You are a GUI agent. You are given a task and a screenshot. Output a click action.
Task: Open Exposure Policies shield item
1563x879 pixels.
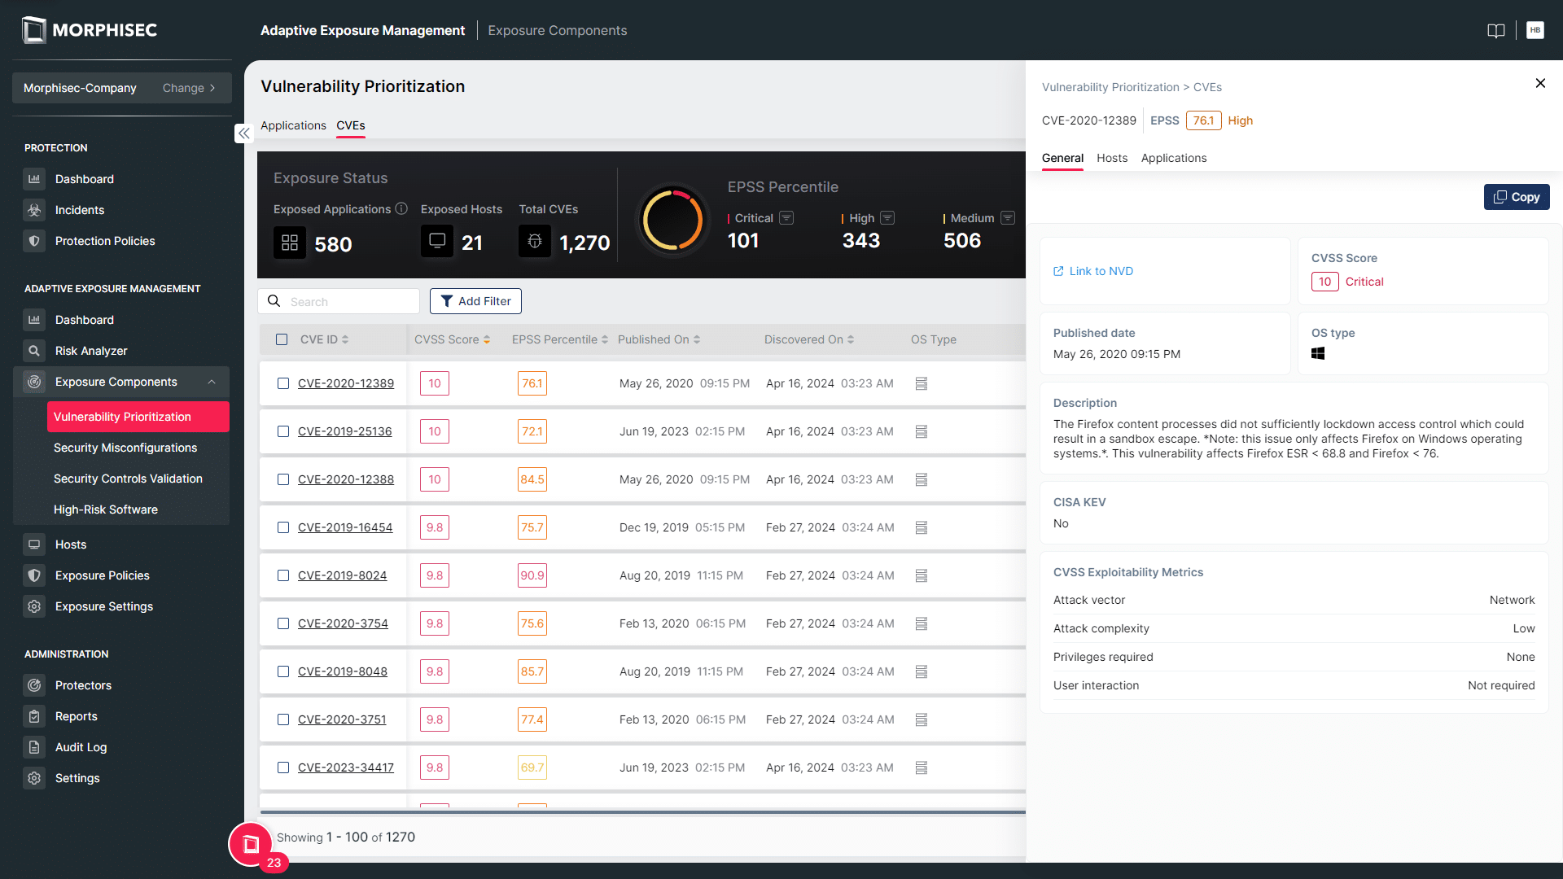coord(102,575)
